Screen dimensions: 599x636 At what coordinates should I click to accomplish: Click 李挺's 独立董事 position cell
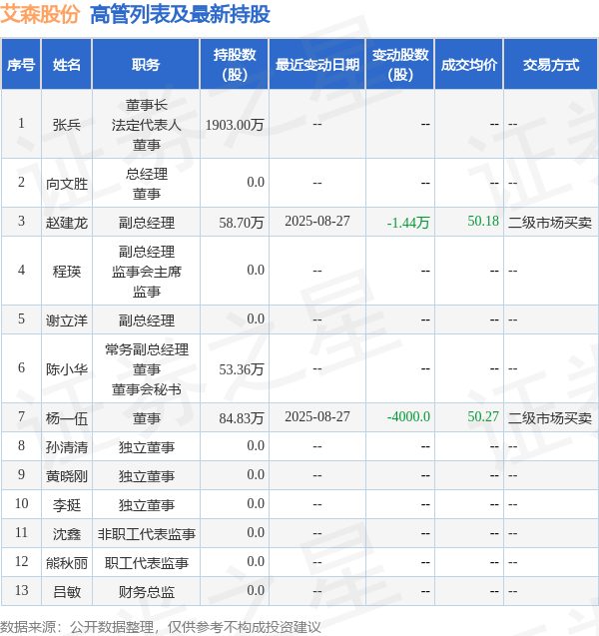[x=146, y=505]
